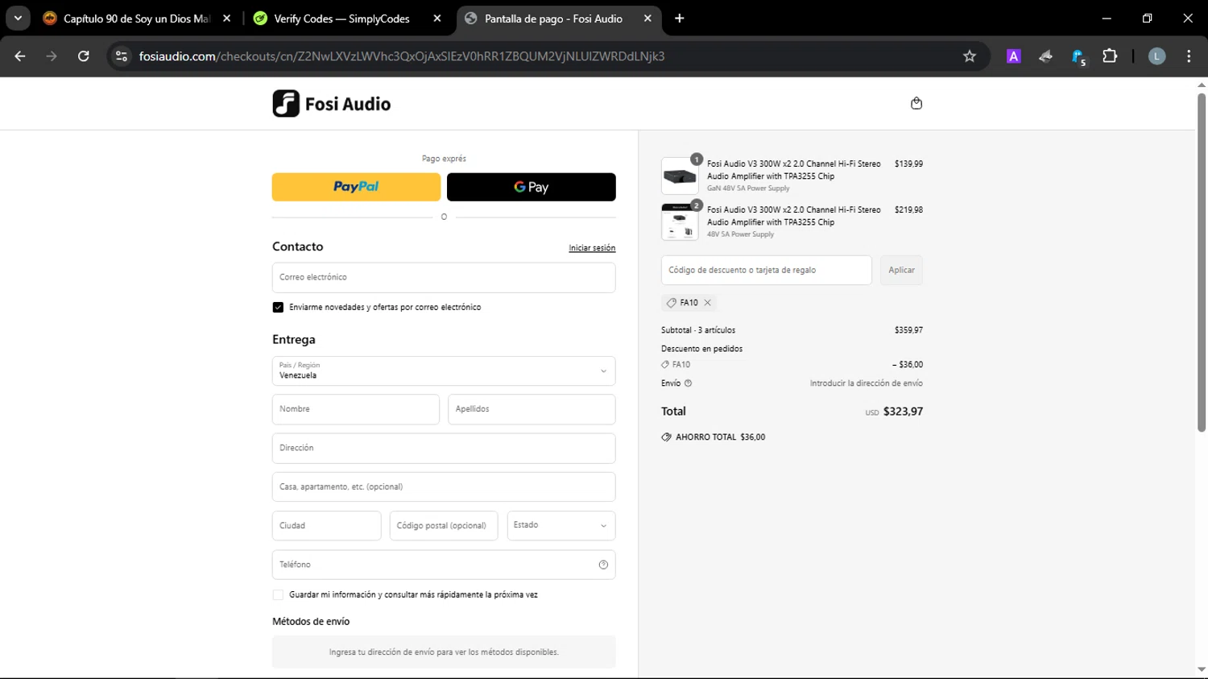Click the Métodos de envío heading
The width and height of the screenshot is (1208, 679).
pyautogui.click(x=311, y=622)
